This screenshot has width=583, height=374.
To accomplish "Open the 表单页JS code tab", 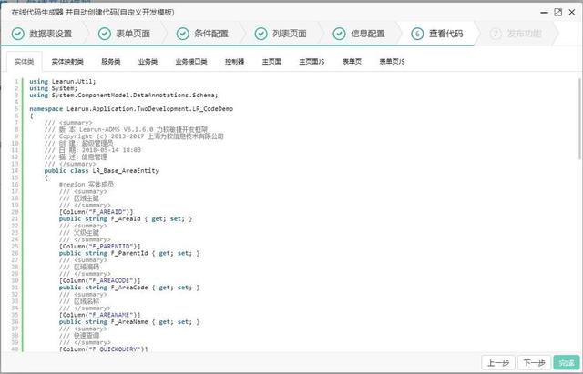I will (392, 62).
